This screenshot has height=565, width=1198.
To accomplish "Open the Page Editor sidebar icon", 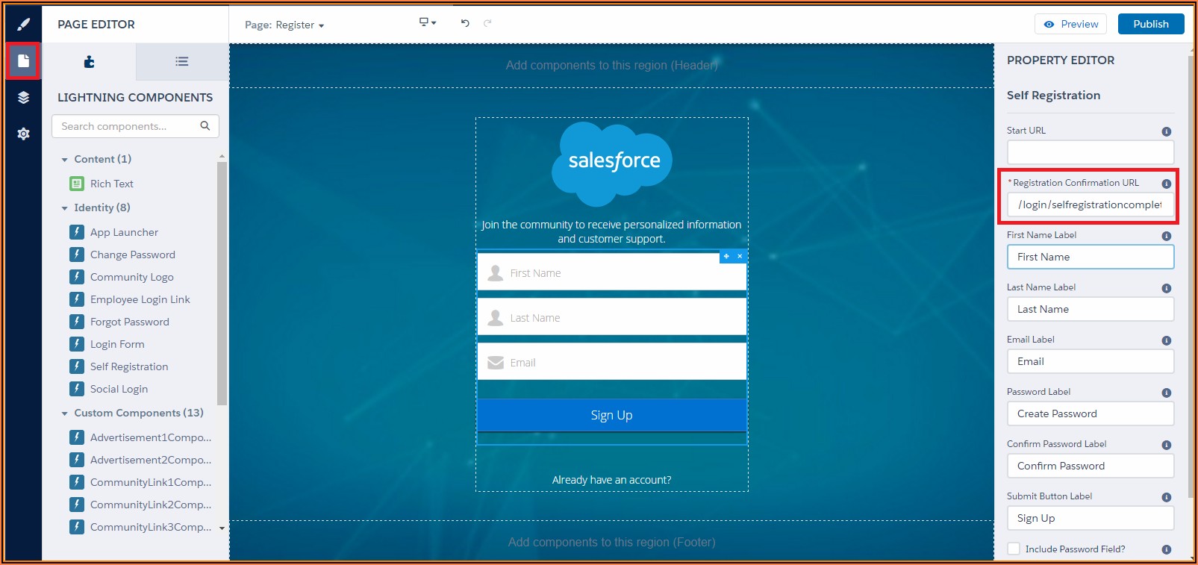I will pos(23,61).
